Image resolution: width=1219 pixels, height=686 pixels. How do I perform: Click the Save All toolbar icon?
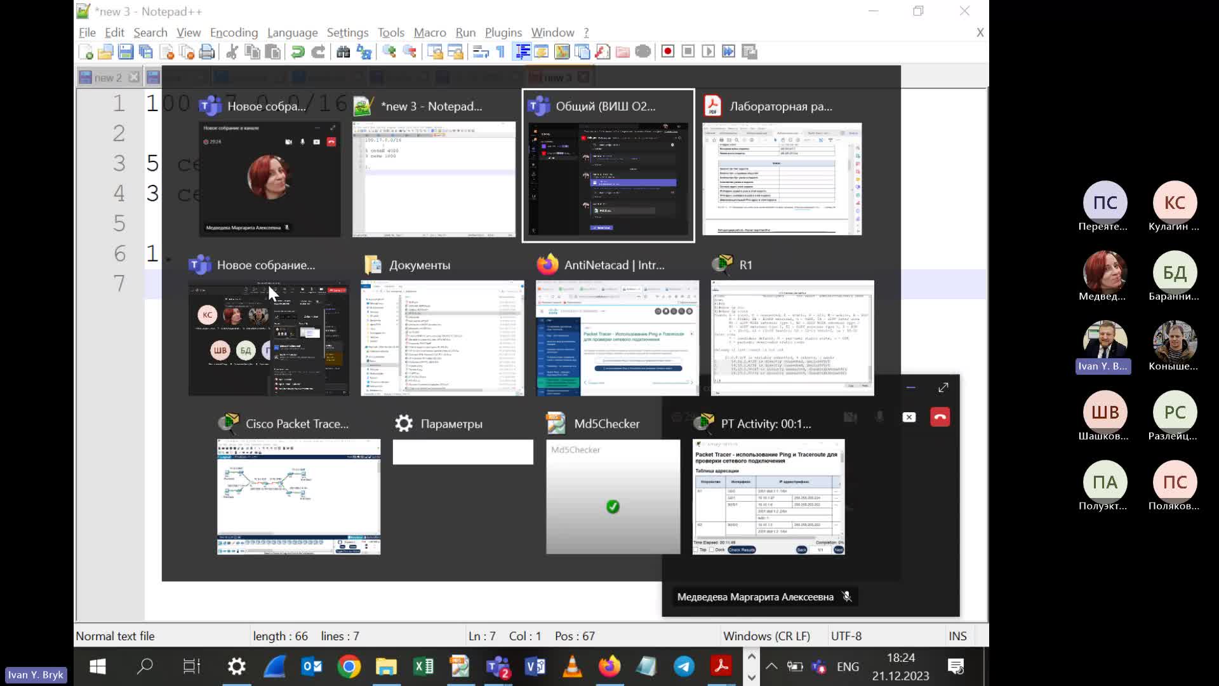(x=146, y=52)
